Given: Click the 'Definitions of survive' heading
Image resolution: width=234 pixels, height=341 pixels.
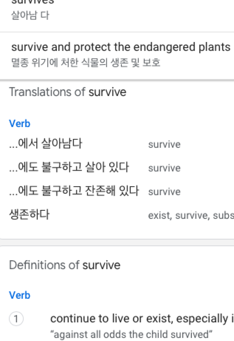Looking at the screenshot, I should pyautogui.click(x=65, y=265).
